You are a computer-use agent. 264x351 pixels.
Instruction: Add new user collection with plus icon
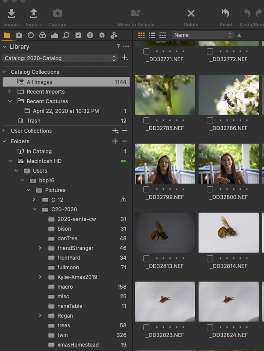115,131
